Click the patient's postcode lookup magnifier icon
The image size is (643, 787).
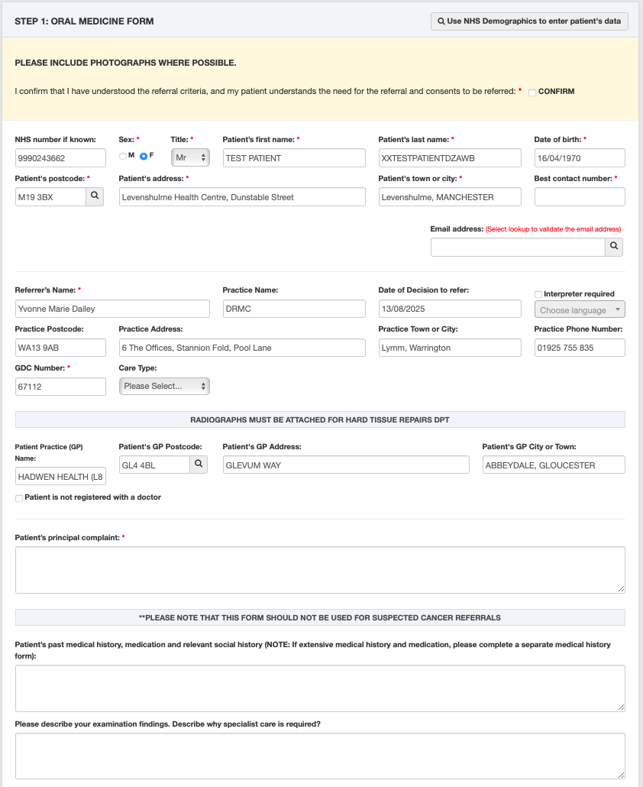(x=95, y=196)
